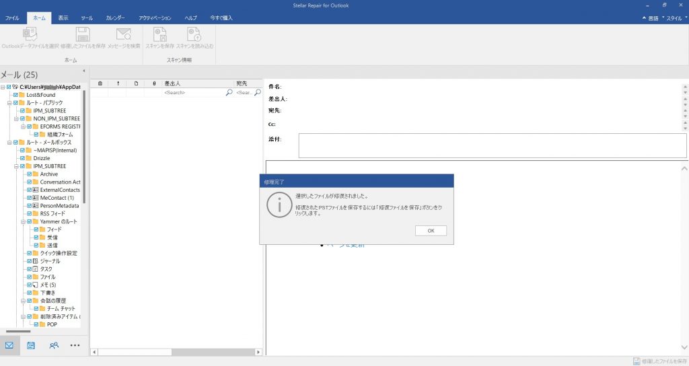The width and height of the screenshot is (689, 366).
Task: Collapse the ルート - パブリック node
Action: click(x=9, y=103)
